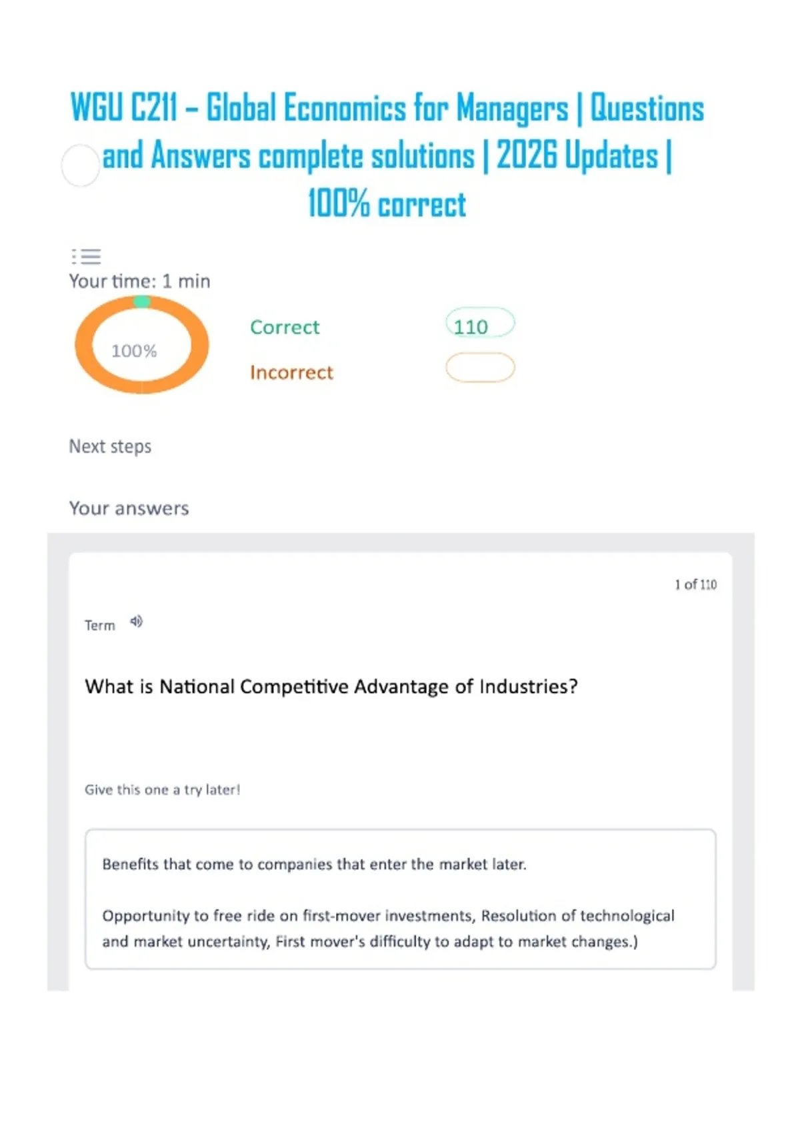Click the 1 of 110 counter
The image size is (800, 1134).
point(695,584)
